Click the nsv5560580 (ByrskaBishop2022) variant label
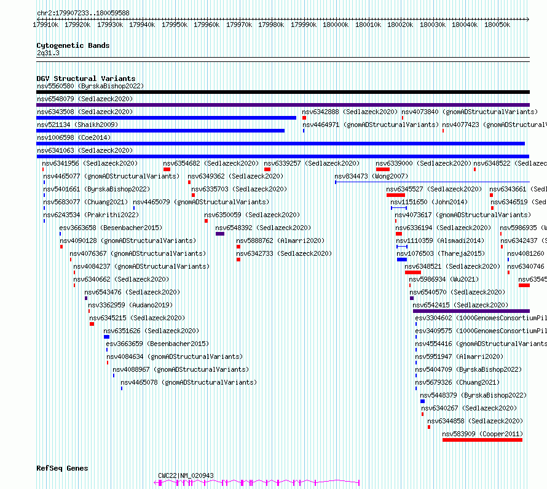This screenshot has width=547, height=489. (x=90, y=86)
